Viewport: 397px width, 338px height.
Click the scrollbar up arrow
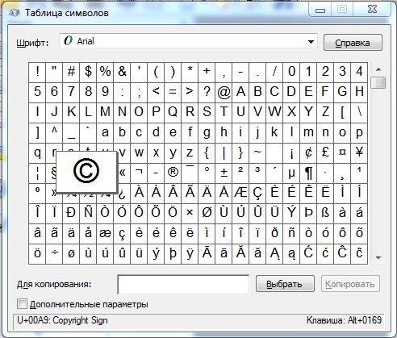pos(378,69)
